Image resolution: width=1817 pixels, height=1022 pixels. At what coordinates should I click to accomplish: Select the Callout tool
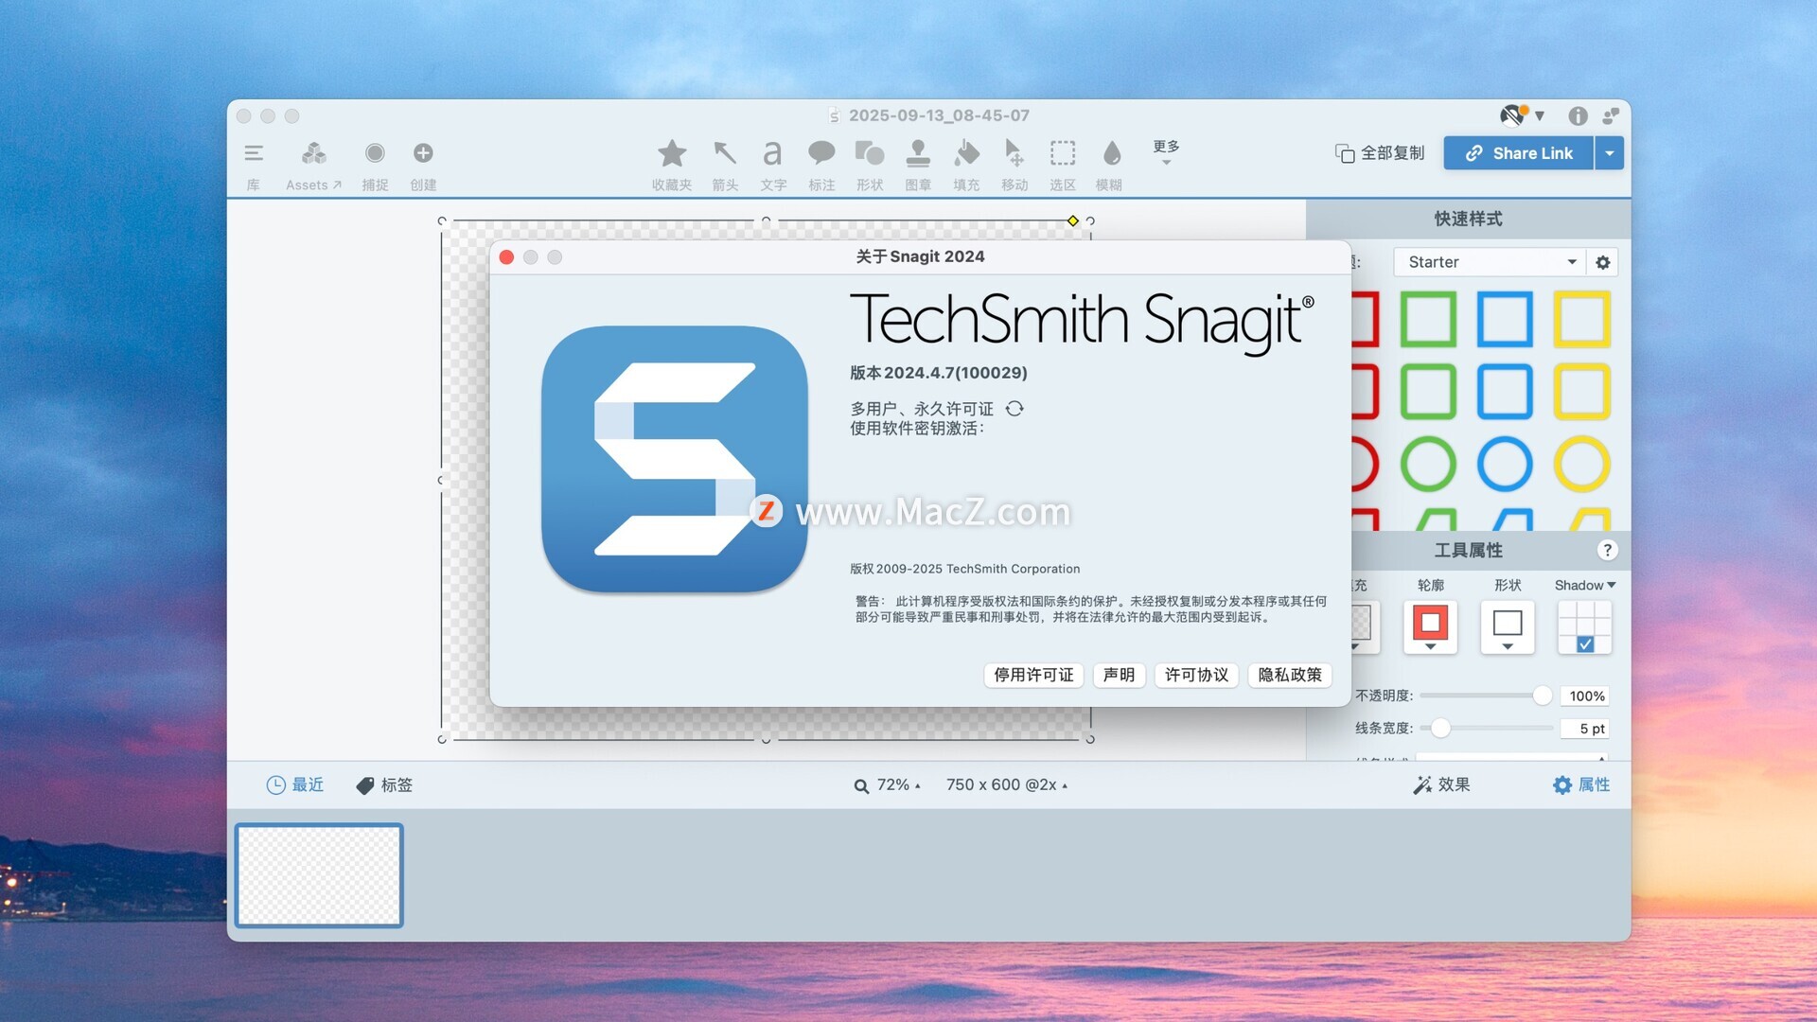point(820,154)
